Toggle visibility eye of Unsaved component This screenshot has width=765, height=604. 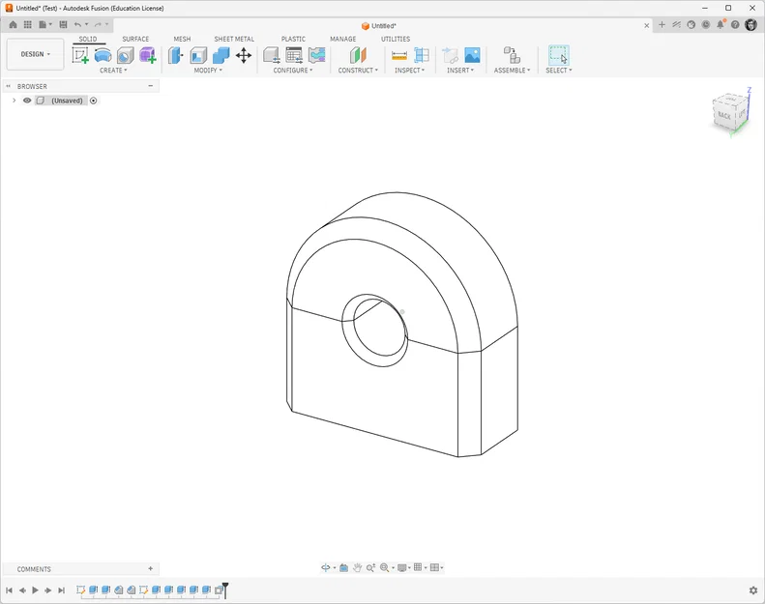coord(27,101)
